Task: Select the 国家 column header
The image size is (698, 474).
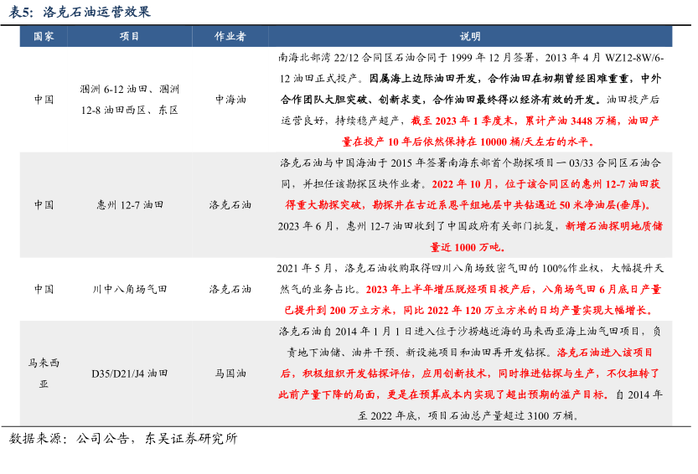Action: click(x=44, y=37)
